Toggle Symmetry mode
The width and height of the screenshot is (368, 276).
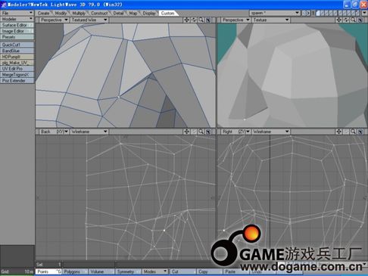click(128, 271)
